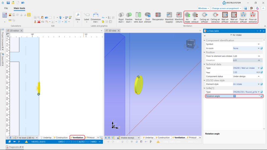Select the Manifold (supply) tool
This screenshot has height=150, width=267.
tap(169, 17)
